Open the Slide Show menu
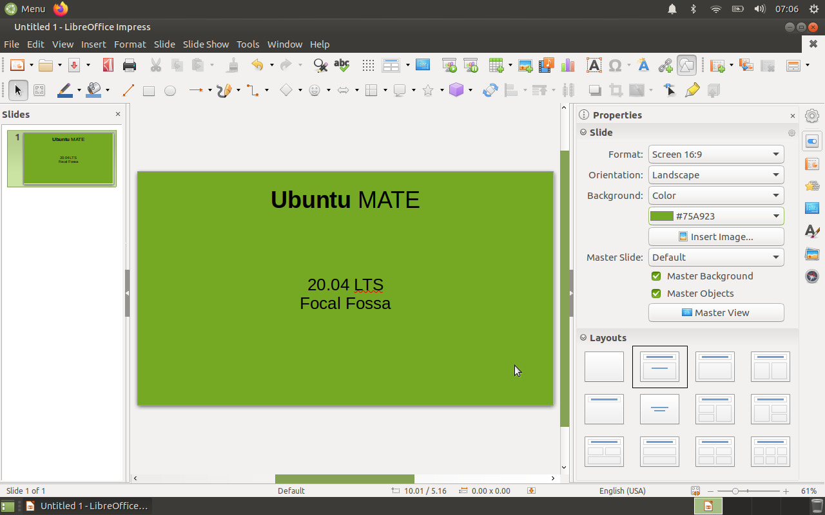Viewport: 825px width, 515px height. (x=206, y=44)
